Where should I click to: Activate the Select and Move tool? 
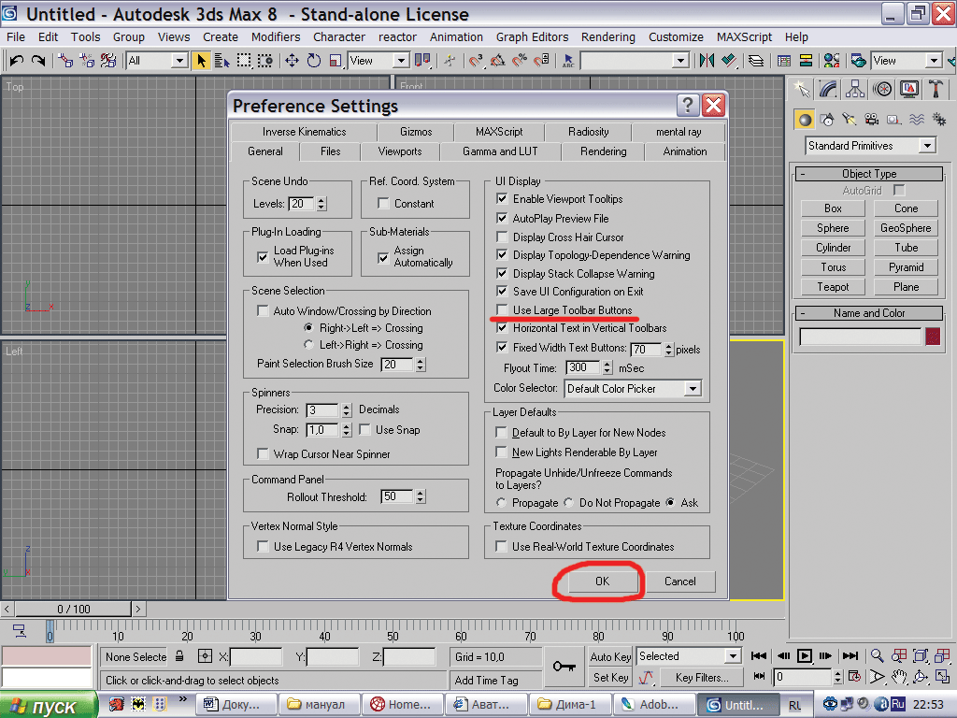[x=292, y=61]
